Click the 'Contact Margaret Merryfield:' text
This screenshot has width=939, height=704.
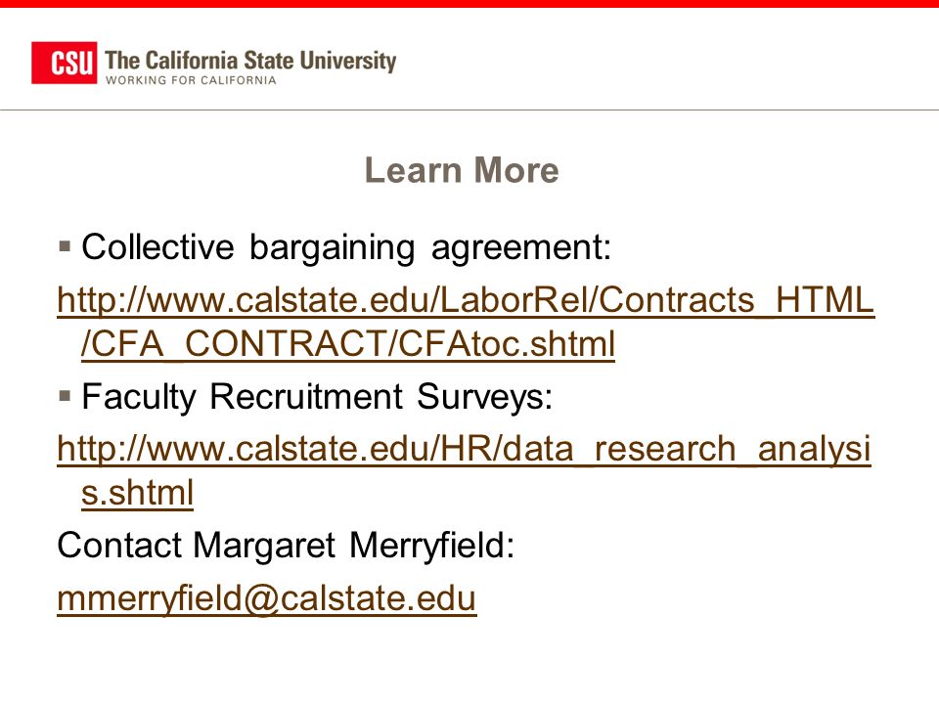tap(286, 546)
